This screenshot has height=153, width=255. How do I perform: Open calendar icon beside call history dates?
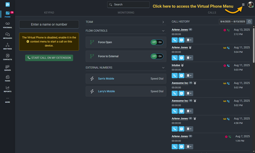(249, 22)
